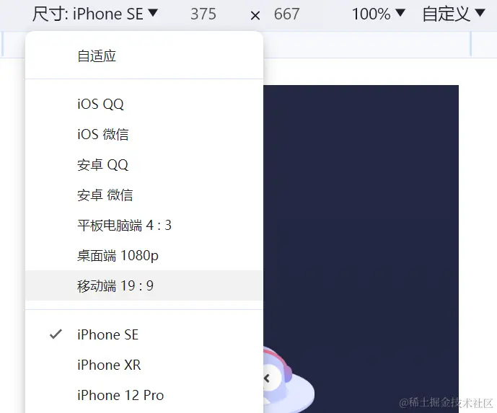Select 安卓 微信 device preset

144,195
